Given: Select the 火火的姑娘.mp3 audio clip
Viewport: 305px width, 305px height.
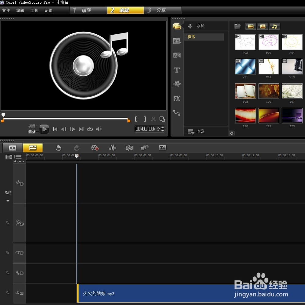Looking at the screenshot, I should tap(191, 293).
